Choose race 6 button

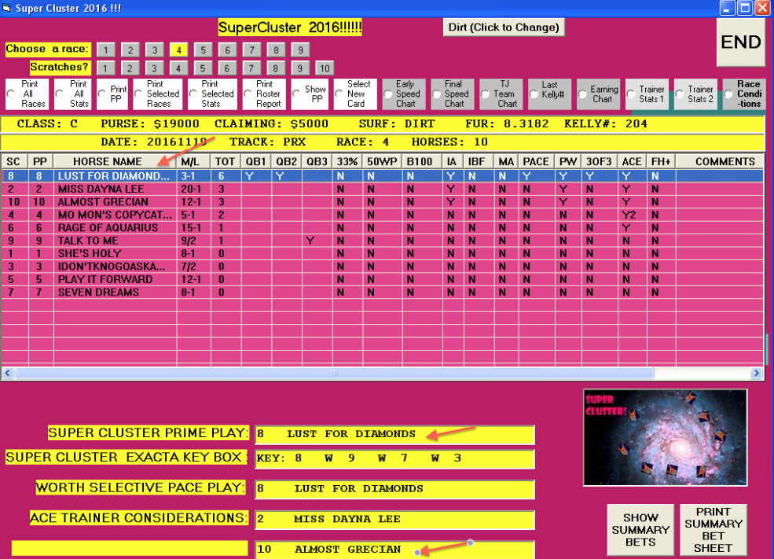(x=227, y=50)
